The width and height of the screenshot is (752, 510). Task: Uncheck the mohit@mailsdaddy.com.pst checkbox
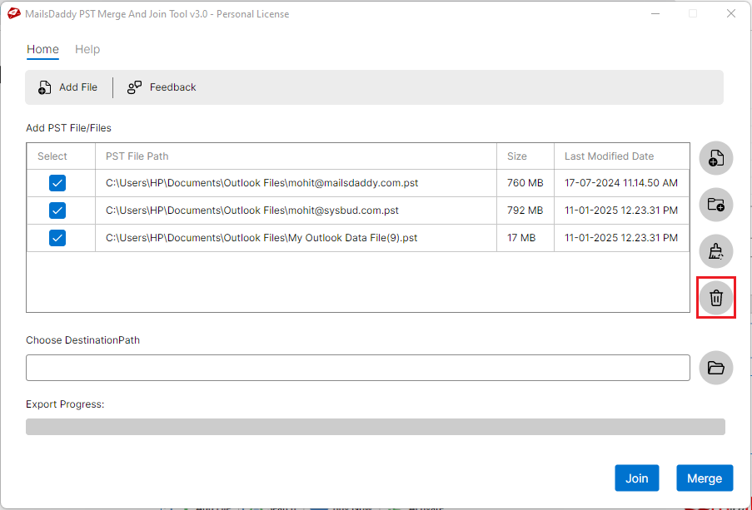click(57, 183)
